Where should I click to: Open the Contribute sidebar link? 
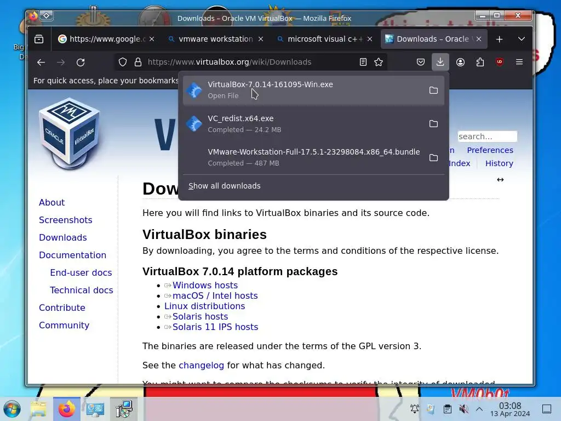(x=62, y=308)
